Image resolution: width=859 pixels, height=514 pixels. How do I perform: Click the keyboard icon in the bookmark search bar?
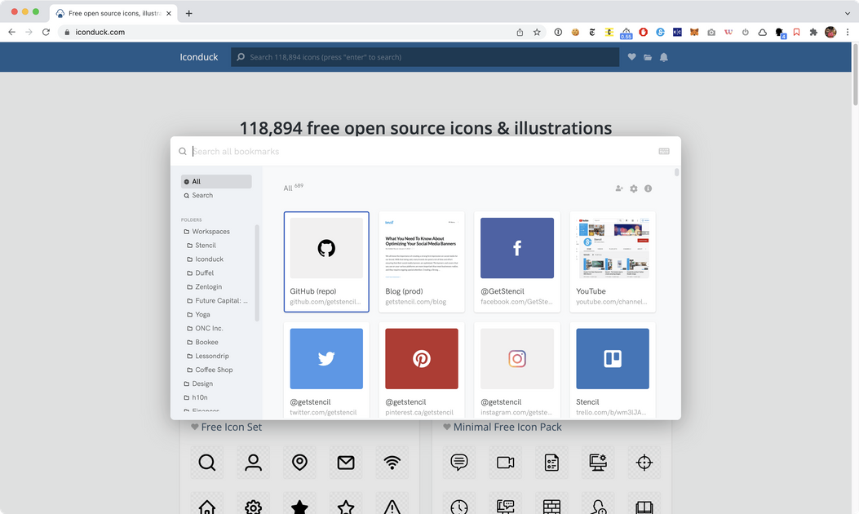[x=663, y=152]
